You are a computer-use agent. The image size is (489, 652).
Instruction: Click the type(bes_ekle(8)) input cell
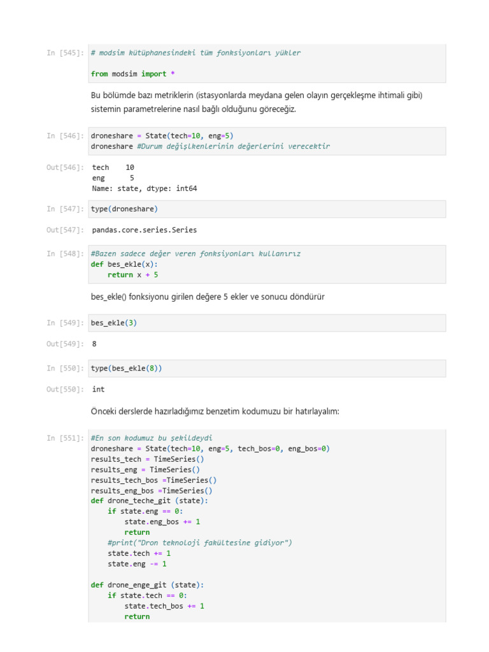click(x=267, y=368)
